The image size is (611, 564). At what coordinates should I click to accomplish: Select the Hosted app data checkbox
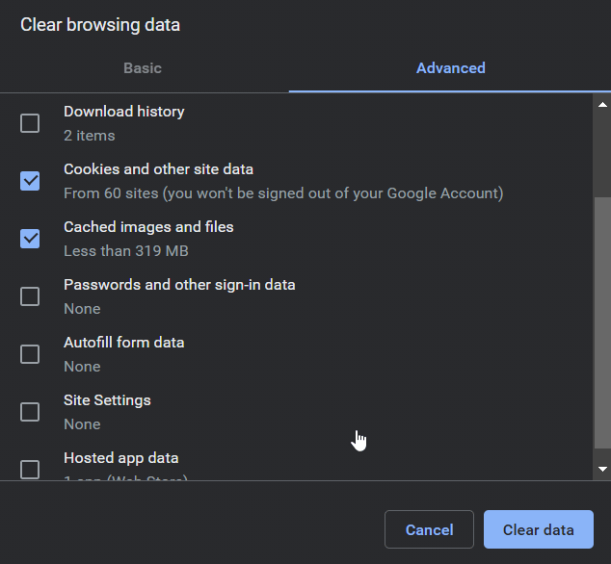click(30, 469)
